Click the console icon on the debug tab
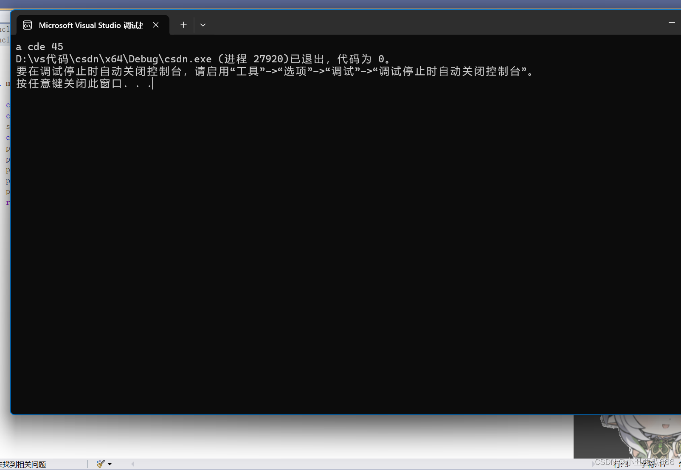The height and width of the screenshot is (470, 681). point(27,25)
